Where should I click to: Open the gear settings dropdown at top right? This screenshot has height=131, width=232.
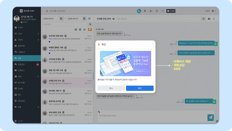point(214,11)
